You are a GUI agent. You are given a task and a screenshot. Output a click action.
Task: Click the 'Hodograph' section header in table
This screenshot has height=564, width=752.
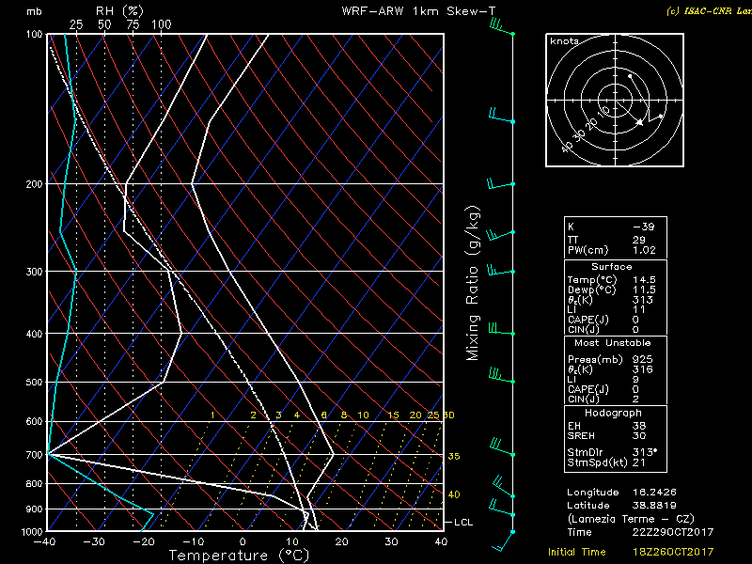point(613,413)
